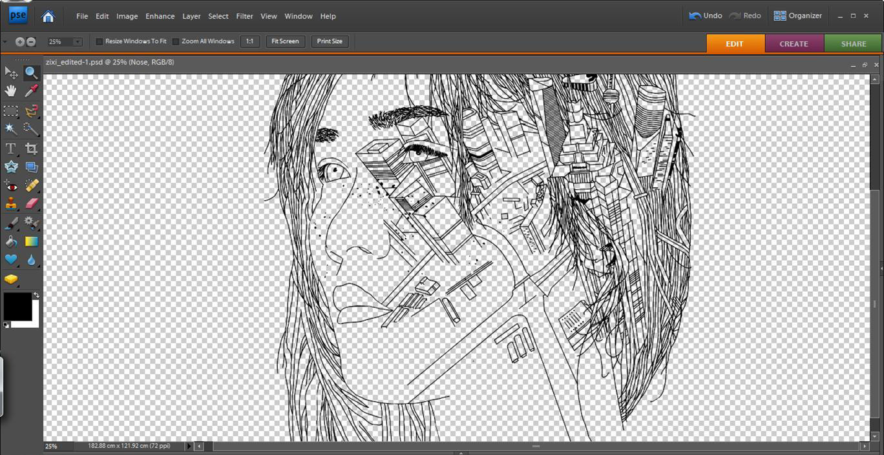Image resolution: width=884 pixels, height=455 pixels.
Task: Switch to the CREATE tab
Action: 794,44
